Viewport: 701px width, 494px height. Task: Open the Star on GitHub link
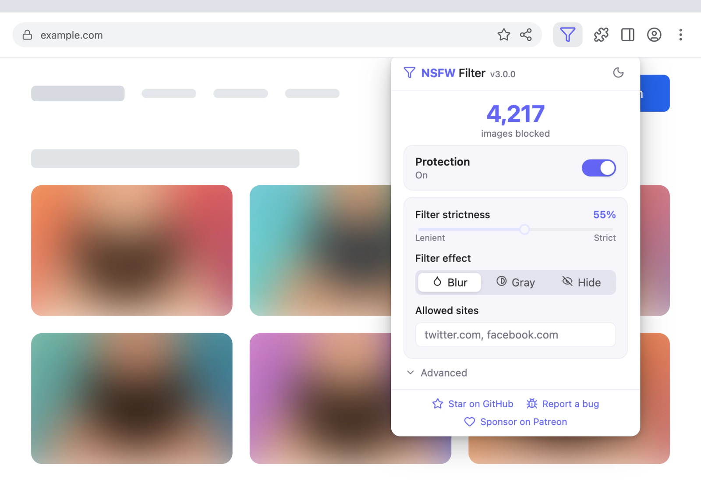(472, 404)
